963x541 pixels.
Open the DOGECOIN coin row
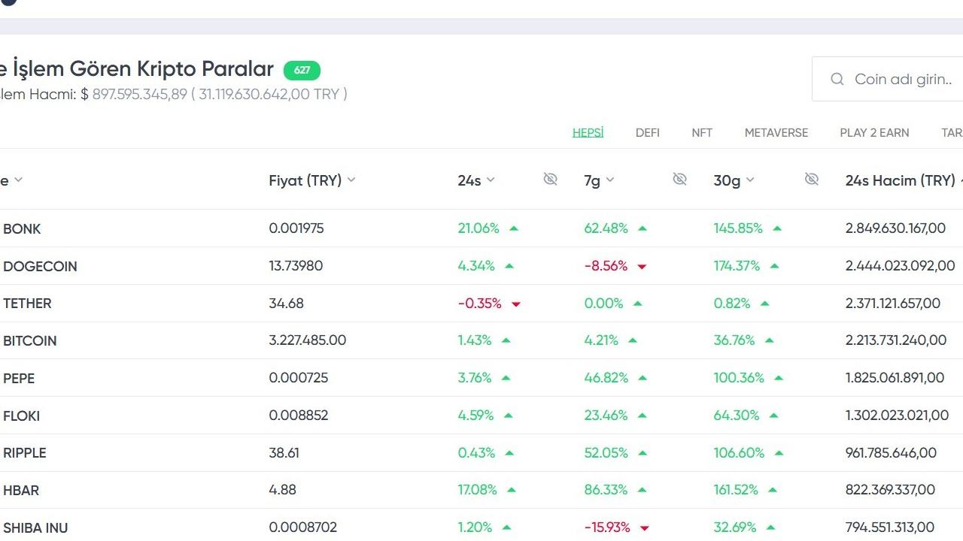pos(481,266)
